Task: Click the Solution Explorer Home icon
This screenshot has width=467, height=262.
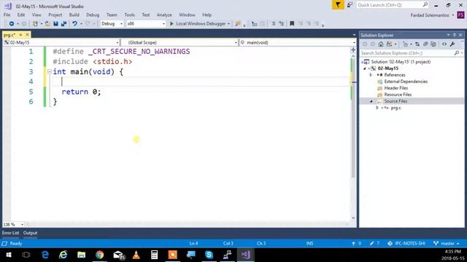Action: (x=381, y=44)
